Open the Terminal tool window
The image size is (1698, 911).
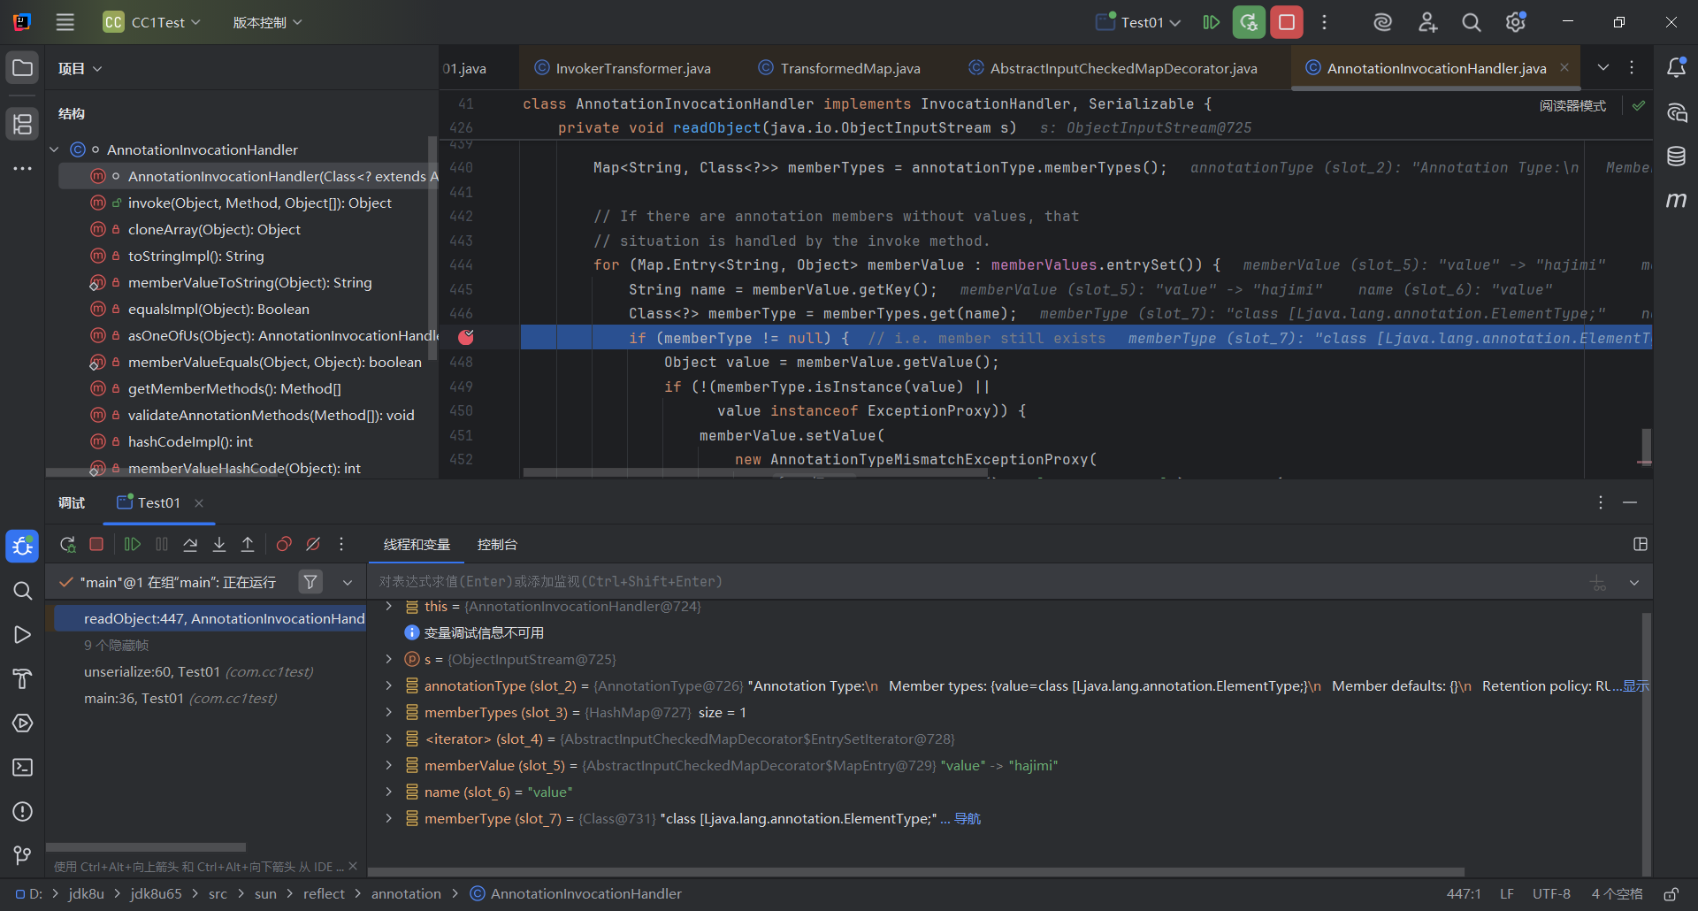pyautogui.click(x=23, y=767)
